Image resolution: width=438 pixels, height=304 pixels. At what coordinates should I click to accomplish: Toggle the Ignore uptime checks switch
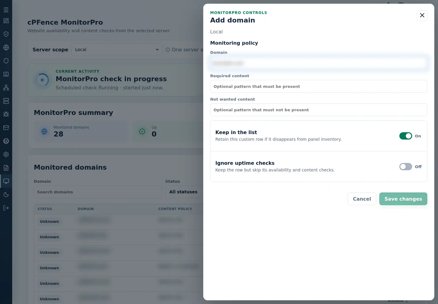pos(406,167)
